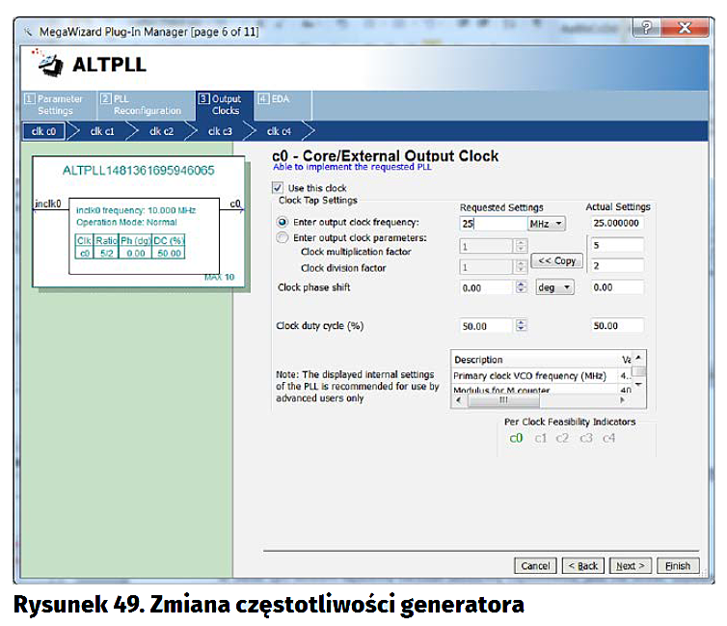Click the requested output frequency input field
Image resolution: width=727 pixels, height=626 pixels.
click(x=491, y=223)
